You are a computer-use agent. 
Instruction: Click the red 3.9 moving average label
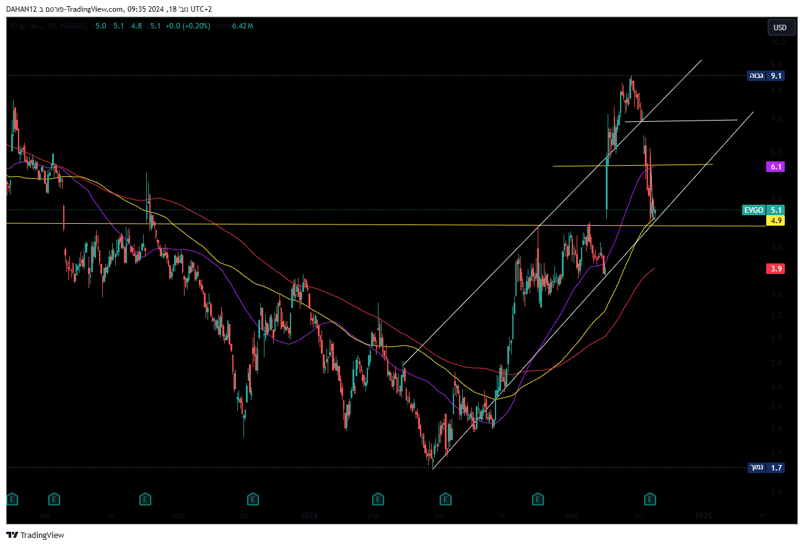(776, 268)
